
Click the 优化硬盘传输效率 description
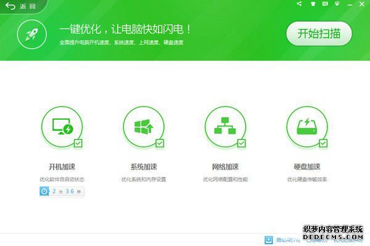click(x=307, y=179)
